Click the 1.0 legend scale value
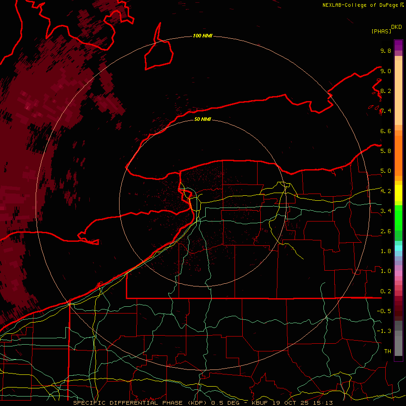The height and width of the screenshot is (406, 406). tap(386, 271)
